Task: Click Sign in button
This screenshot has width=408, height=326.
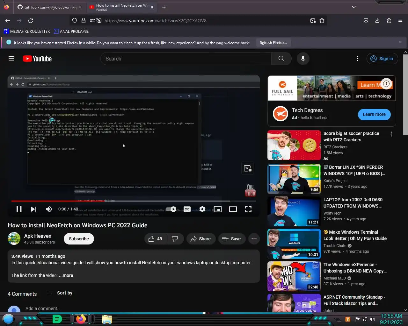Action: click(382, 59)
